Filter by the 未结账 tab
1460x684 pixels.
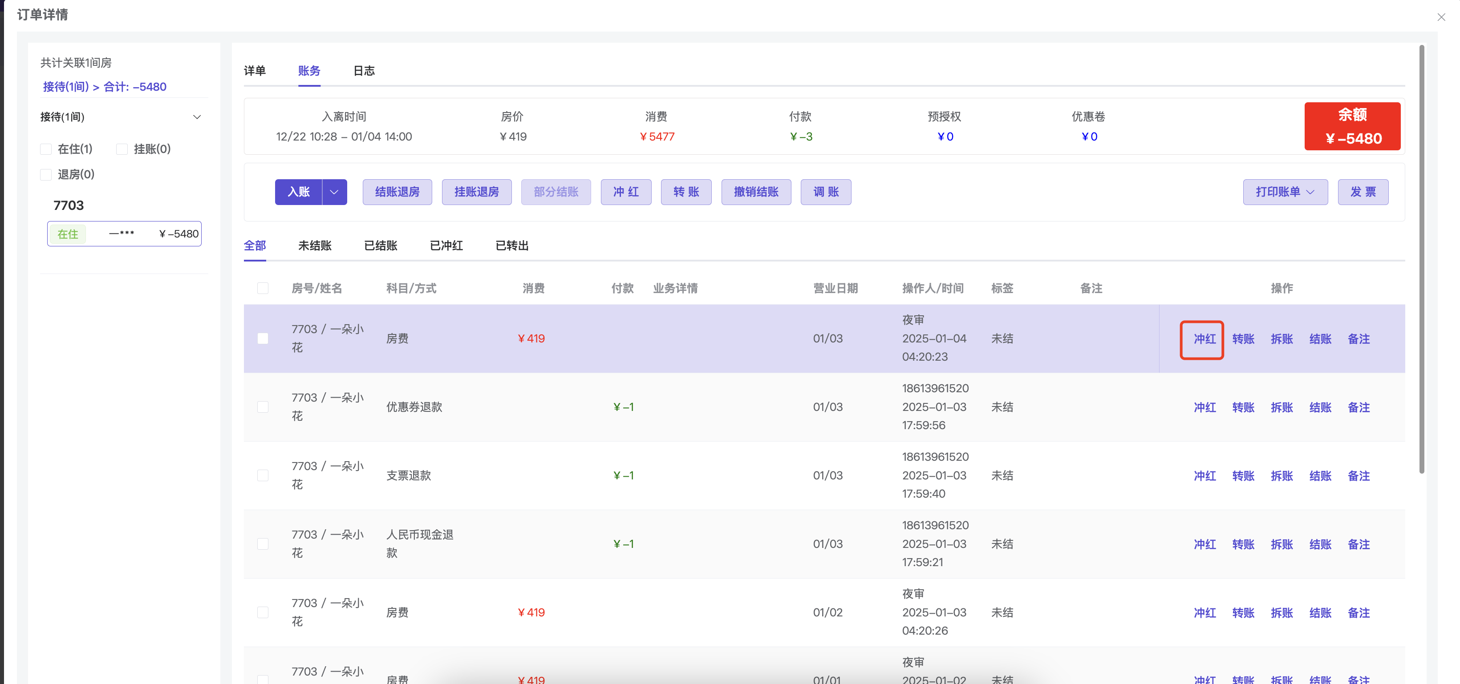[x=315, y=246]
